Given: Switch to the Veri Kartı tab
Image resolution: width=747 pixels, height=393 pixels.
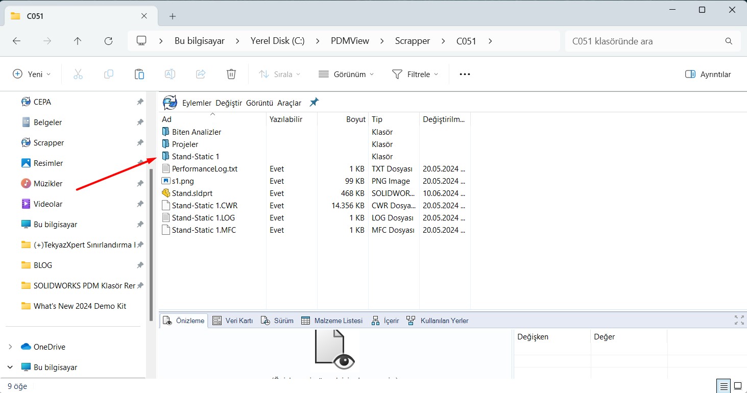Looking at the screenshot, I should click(x=233, y=321).
